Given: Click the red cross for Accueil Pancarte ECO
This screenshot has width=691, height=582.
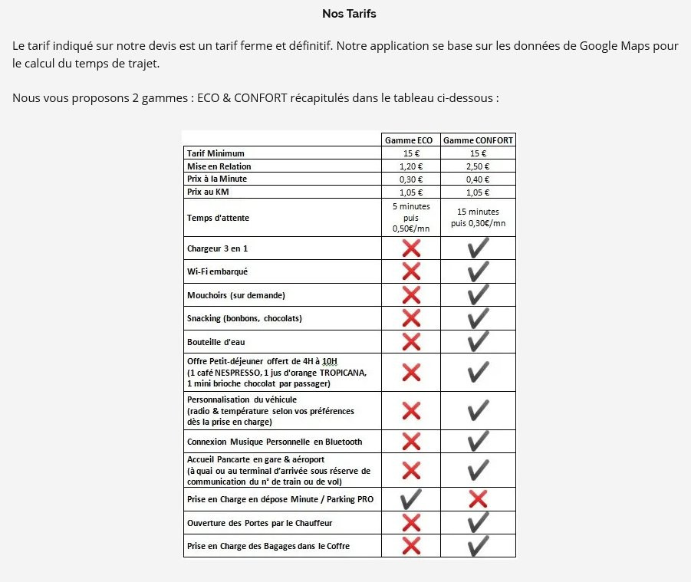Looking at the screenshot, I should [x=411, y=470].
